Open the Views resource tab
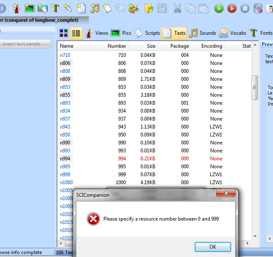273x257 pixels. tap(97, 33)
